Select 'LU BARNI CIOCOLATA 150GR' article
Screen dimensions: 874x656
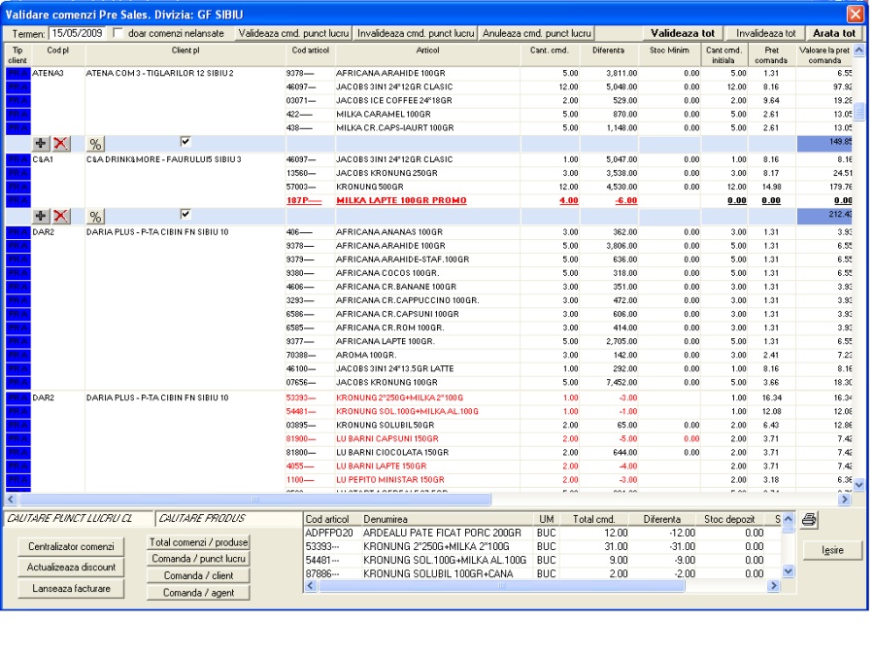[x=392, y=452]
